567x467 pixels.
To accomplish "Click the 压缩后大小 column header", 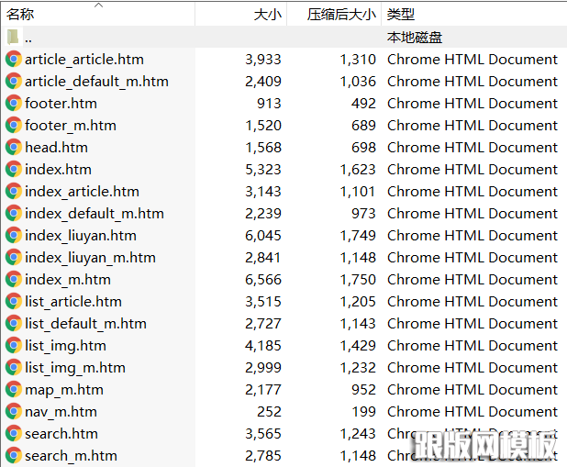I will pyautogui.click(x=341, y=15).
